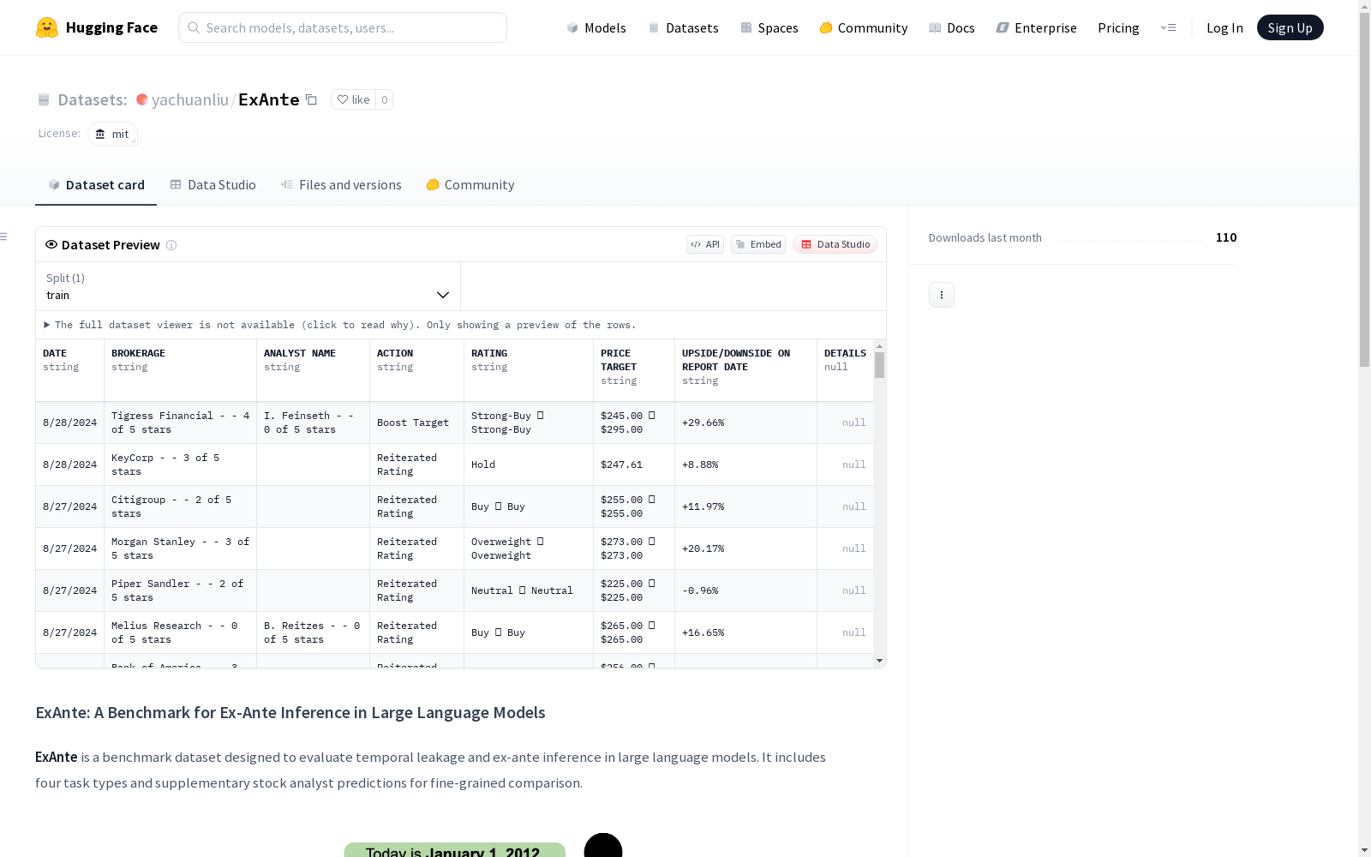
Task: Click the Boost Target action cell
Action: pyautogui.click(x=417, y=423)
